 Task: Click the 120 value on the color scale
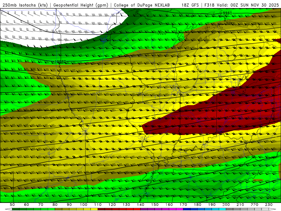point(112,205)
